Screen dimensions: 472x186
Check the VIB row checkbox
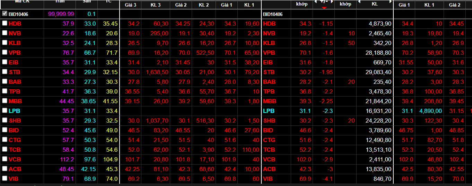(5, 178)
